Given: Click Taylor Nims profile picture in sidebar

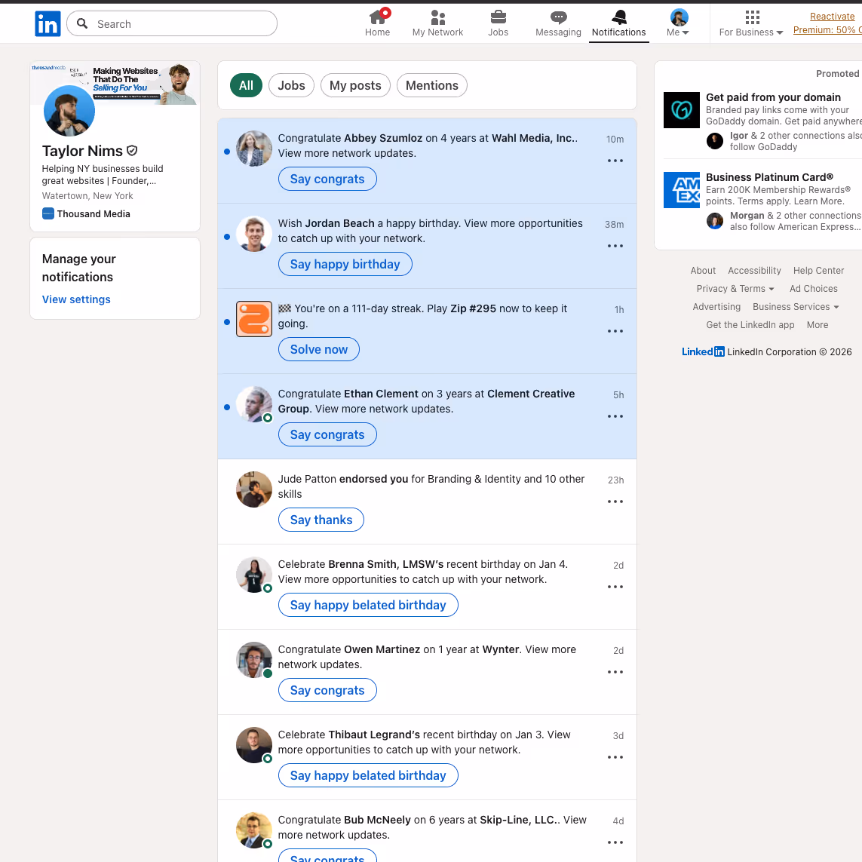Looking at the screenshot, I should [x=69, y=111].
